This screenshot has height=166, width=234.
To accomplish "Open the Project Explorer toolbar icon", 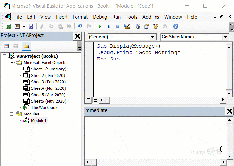I will point(138,26).
